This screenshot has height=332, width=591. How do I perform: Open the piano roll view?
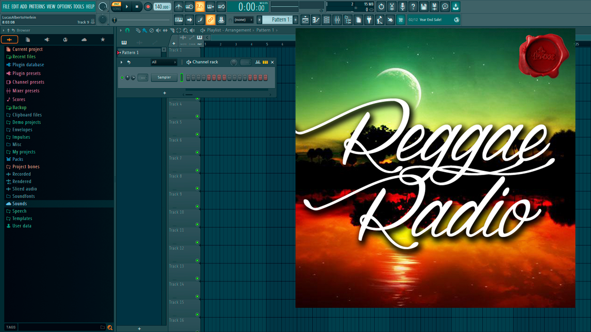tap(316, 19)
